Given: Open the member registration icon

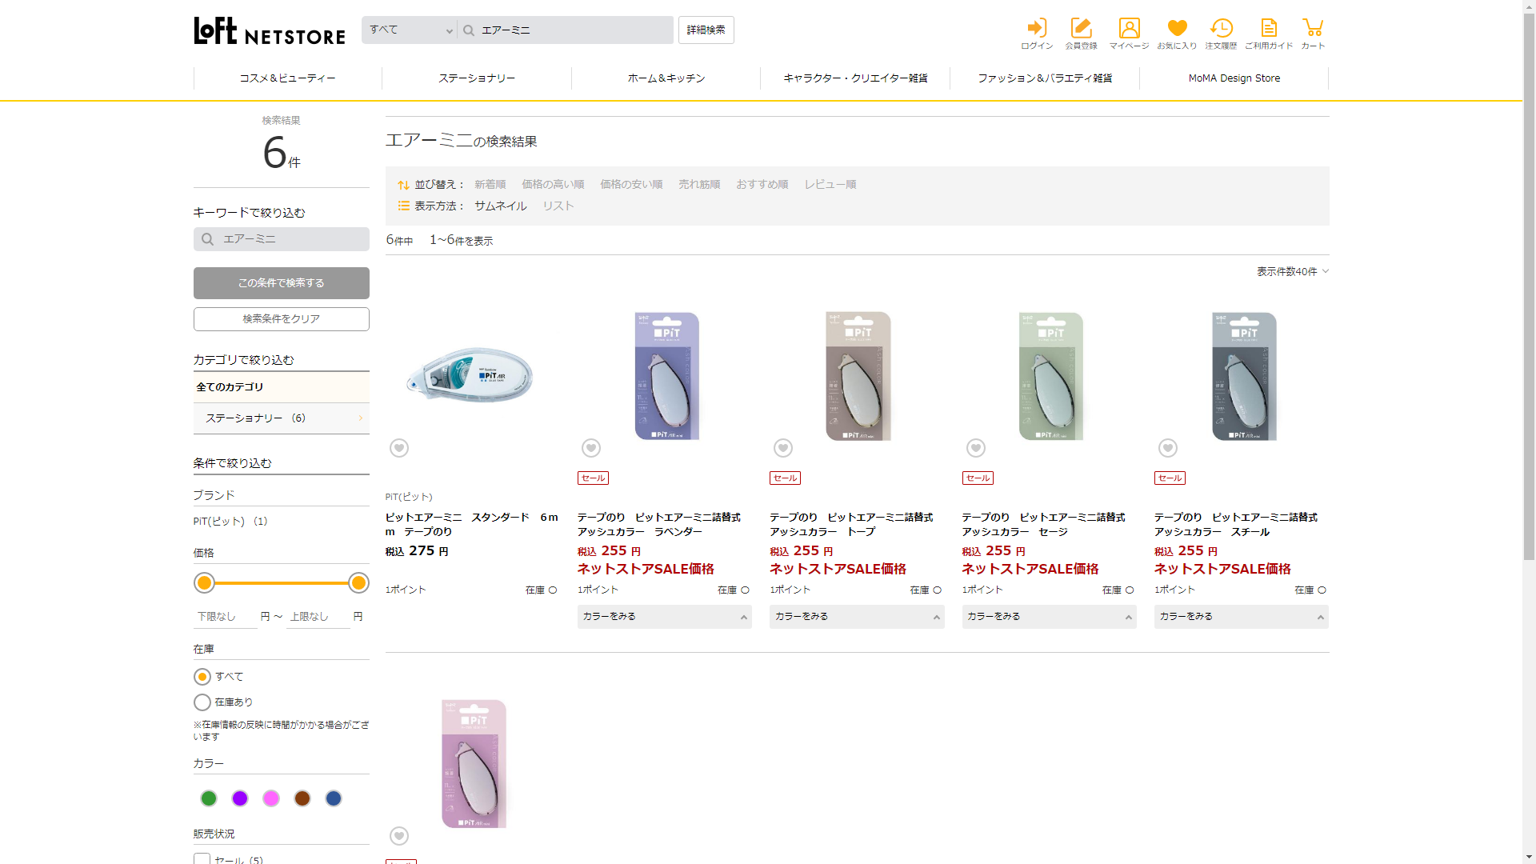Looking at the screenshot, I should pyautogui.click(x=1081, y=29).
